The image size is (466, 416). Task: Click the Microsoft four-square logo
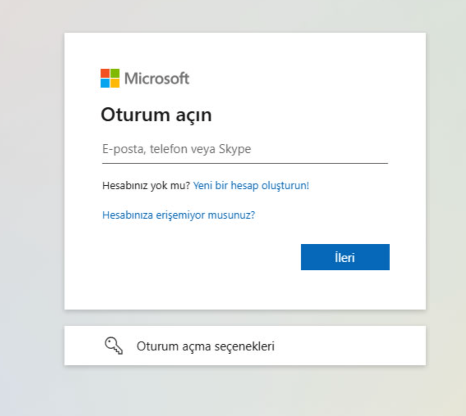click(110, 78)
